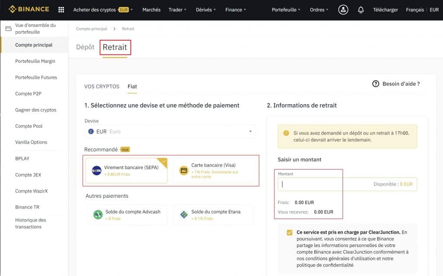443x276 pixels.
Task: Expand the Finance menu
Action: tap(235, 9)
